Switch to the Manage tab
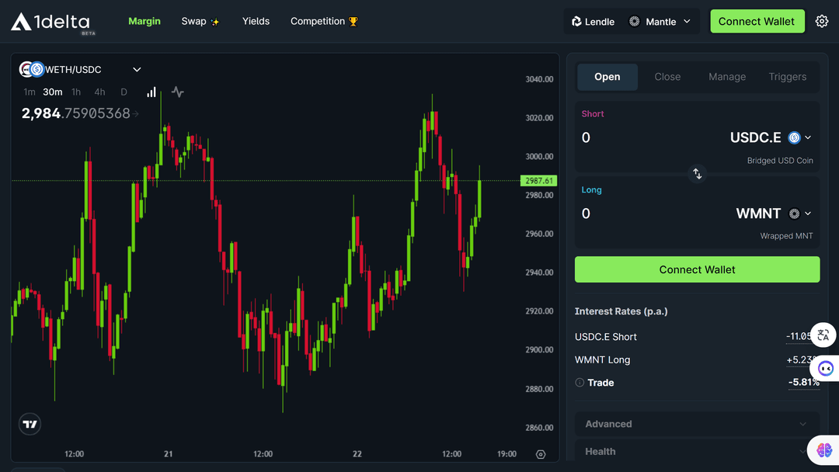 [727, 77]
